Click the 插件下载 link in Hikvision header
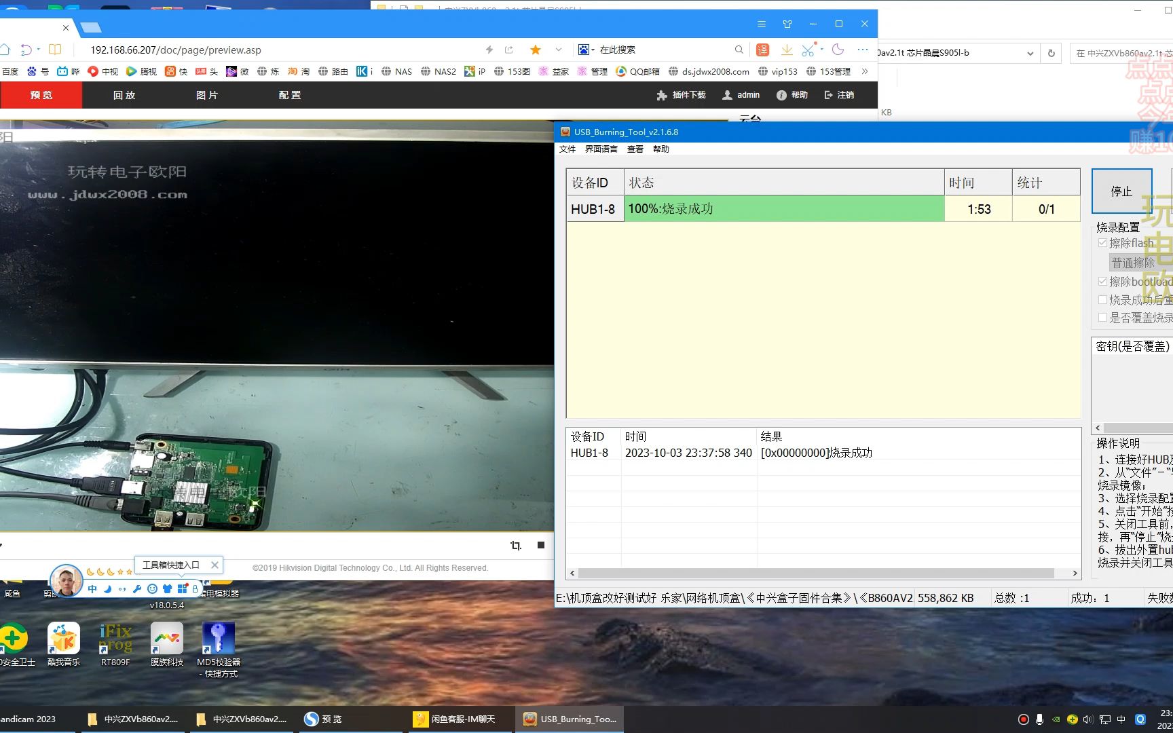The image size is (1173, 733). pyautogui.click(x=682, y=95)
